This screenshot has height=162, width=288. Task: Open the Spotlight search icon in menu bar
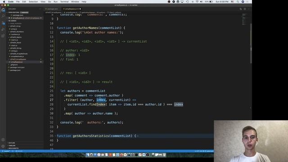click(238, 2)
